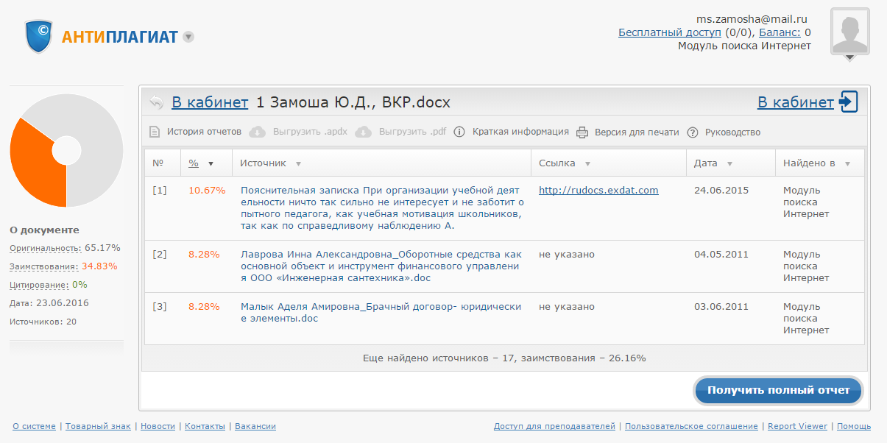Click Получить полный отчет button
Image resolution: width=887 pixels, height=443 pixels.
(778, 391)
